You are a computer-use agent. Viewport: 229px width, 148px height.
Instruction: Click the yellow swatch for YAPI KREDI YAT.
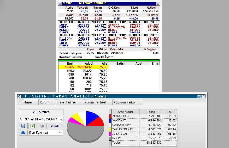(x=110, y=129)
